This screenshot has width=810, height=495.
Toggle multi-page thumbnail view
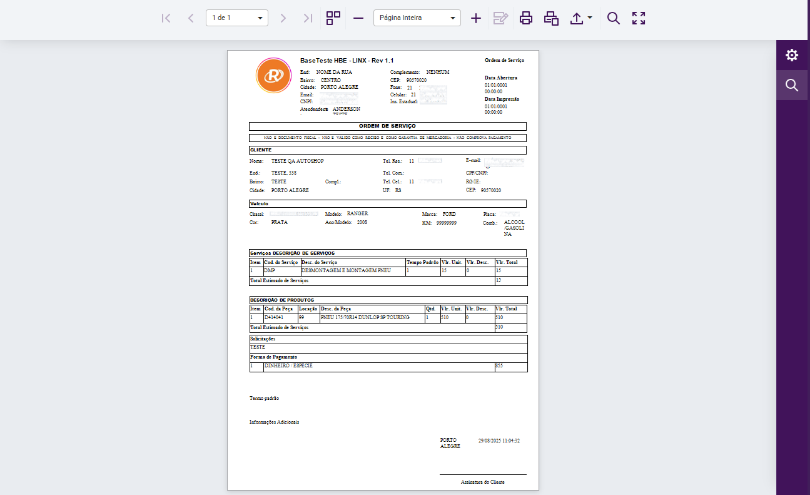[x=333, y=18]
